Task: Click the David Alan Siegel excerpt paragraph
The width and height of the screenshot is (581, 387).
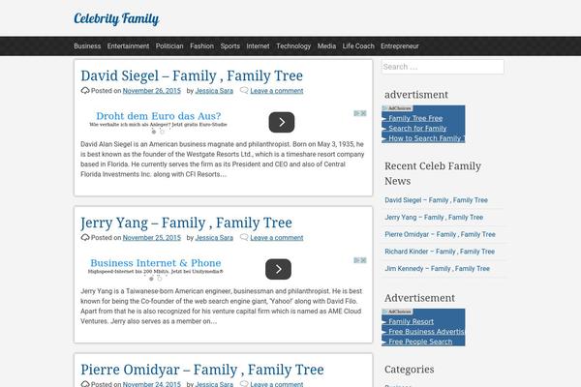Action: (x=223, y=160)
